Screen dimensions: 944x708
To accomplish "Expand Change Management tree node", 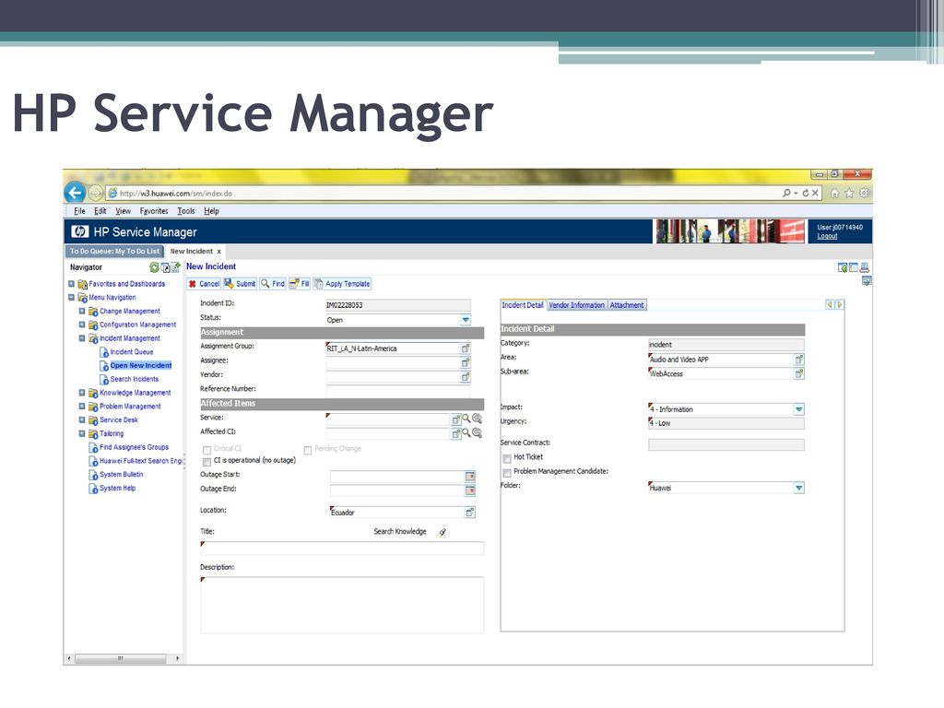I will (82, 312).
